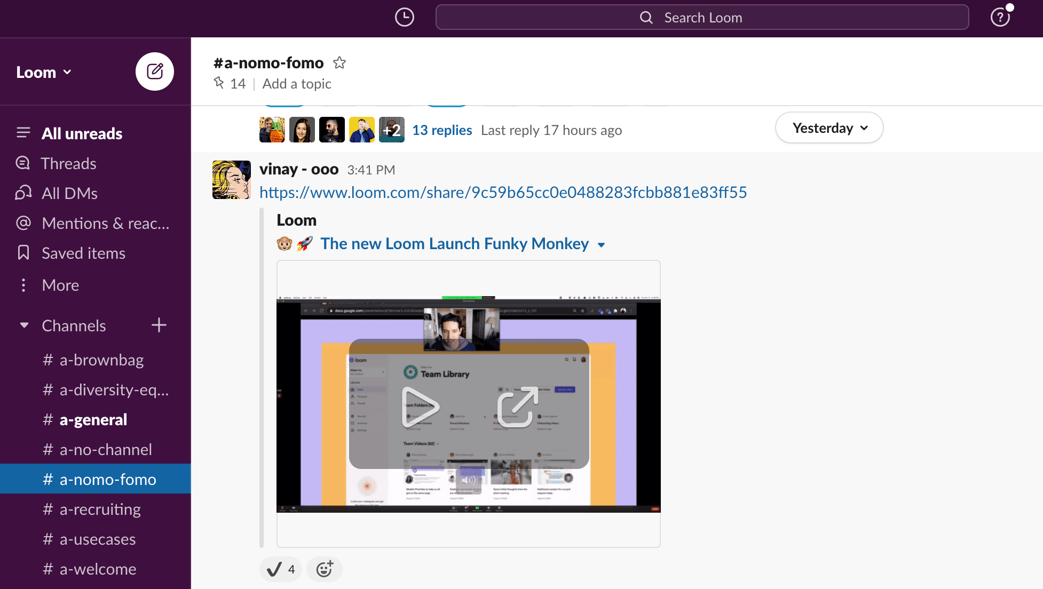Switch to the a-general channel
Viewport: 1043px width, 589px height.
pyautogui.click(x=93, y=420)
